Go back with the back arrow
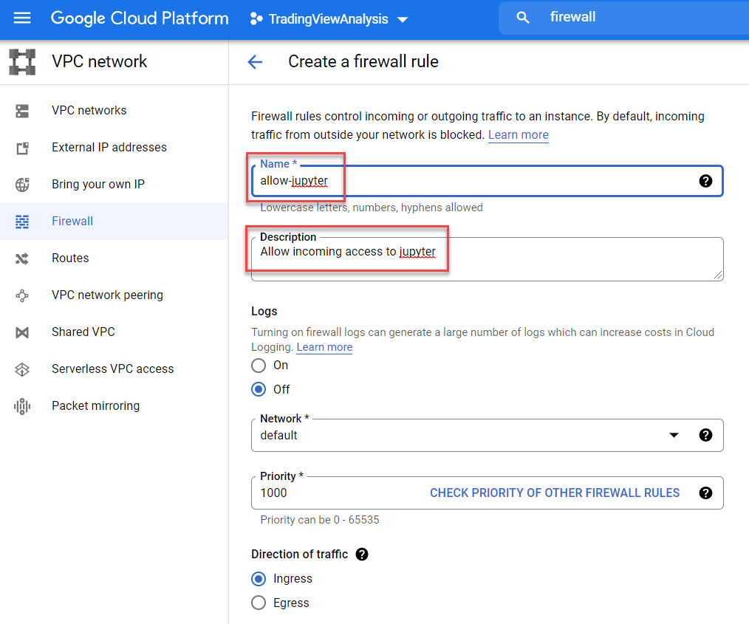Screen dimensions: 749x624 (x=254, y=62)
